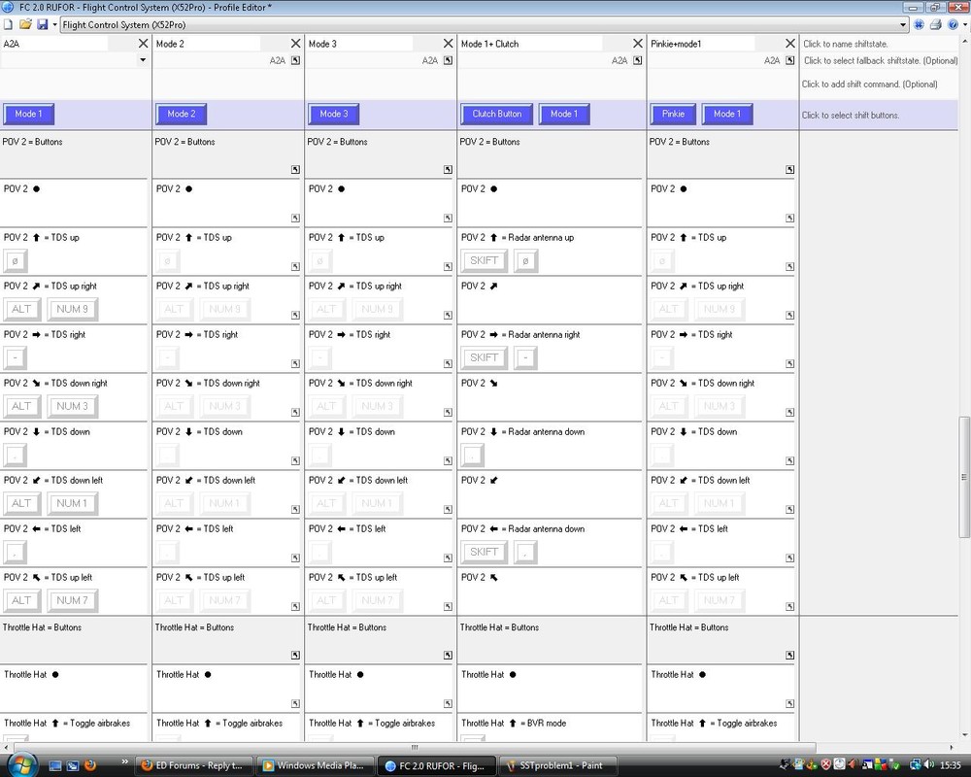Launch Firefox from quick launch icon
This screenshot has width=971, height=777.
point(90,766)
